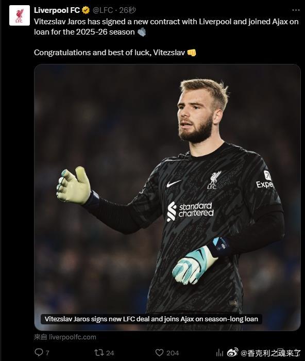
Task: View analytics via the bar chart icon
Action: pyautogui.click(x=219, y=352)
